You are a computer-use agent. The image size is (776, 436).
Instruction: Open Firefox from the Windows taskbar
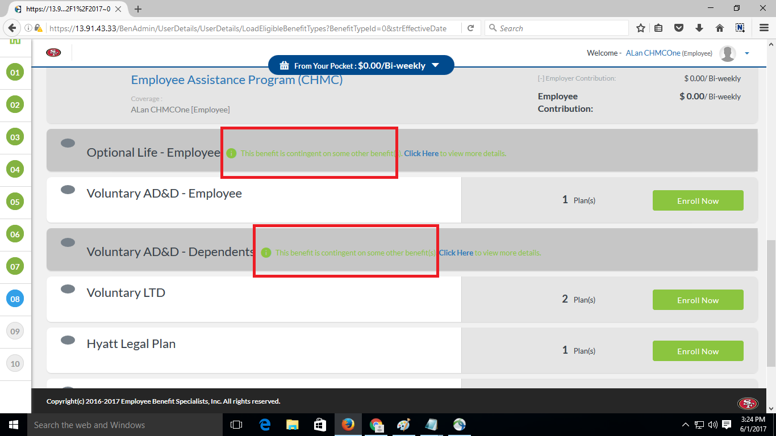348,425
